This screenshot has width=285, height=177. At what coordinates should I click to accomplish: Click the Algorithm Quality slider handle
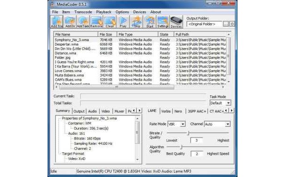click(x=181, y=147)
